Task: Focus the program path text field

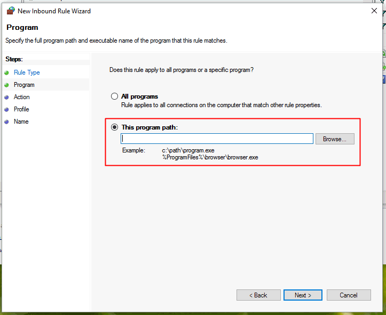Action: tap(217, 139)
